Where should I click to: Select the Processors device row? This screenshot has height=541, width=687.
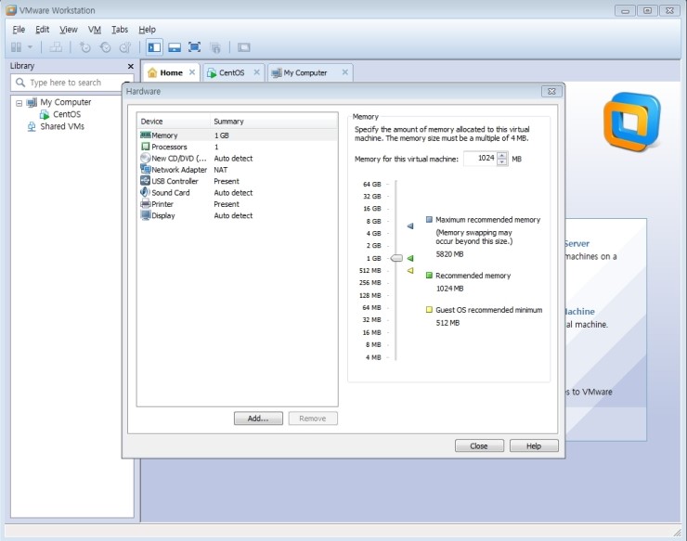point(238,147)
